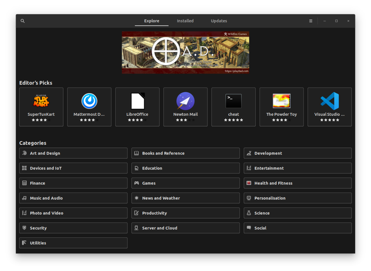Viewport: 371px width, 271px height.
Task: Click the Server and Cloud icon
Action: tap(137, 228)
